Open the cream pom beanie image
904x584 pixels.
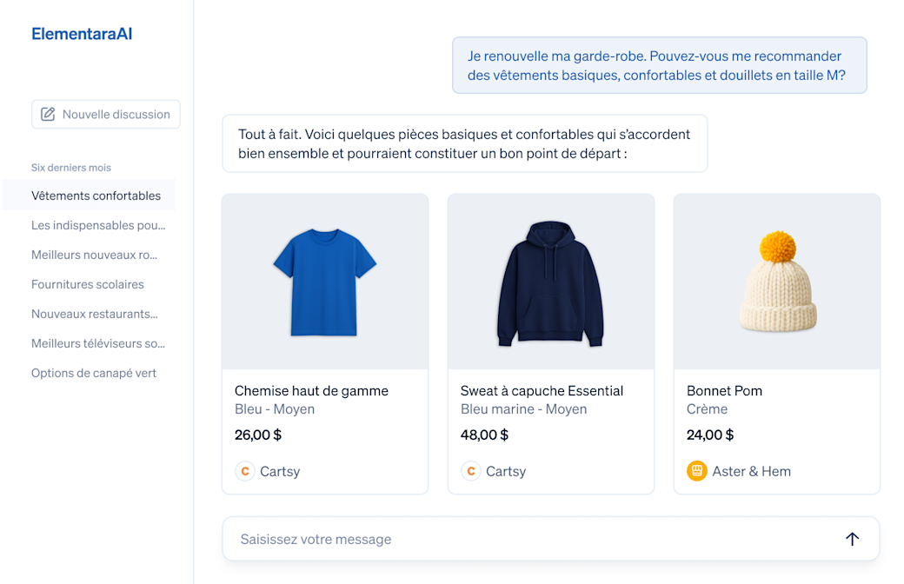coord(777,282)
